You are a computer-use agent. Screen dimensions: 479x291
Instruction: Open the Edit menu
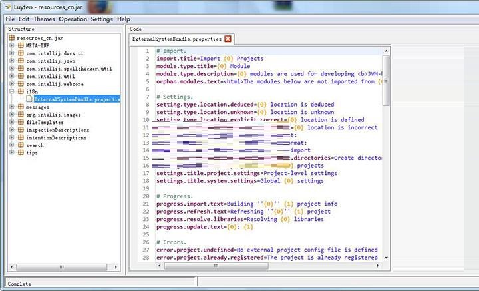click(x=24, y=19)
